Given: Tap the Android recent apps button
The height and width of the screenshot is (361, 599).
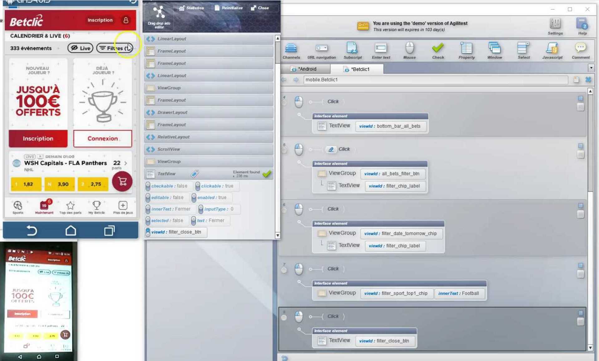Looking at the screenshot, I should click(x=109, y=231).
